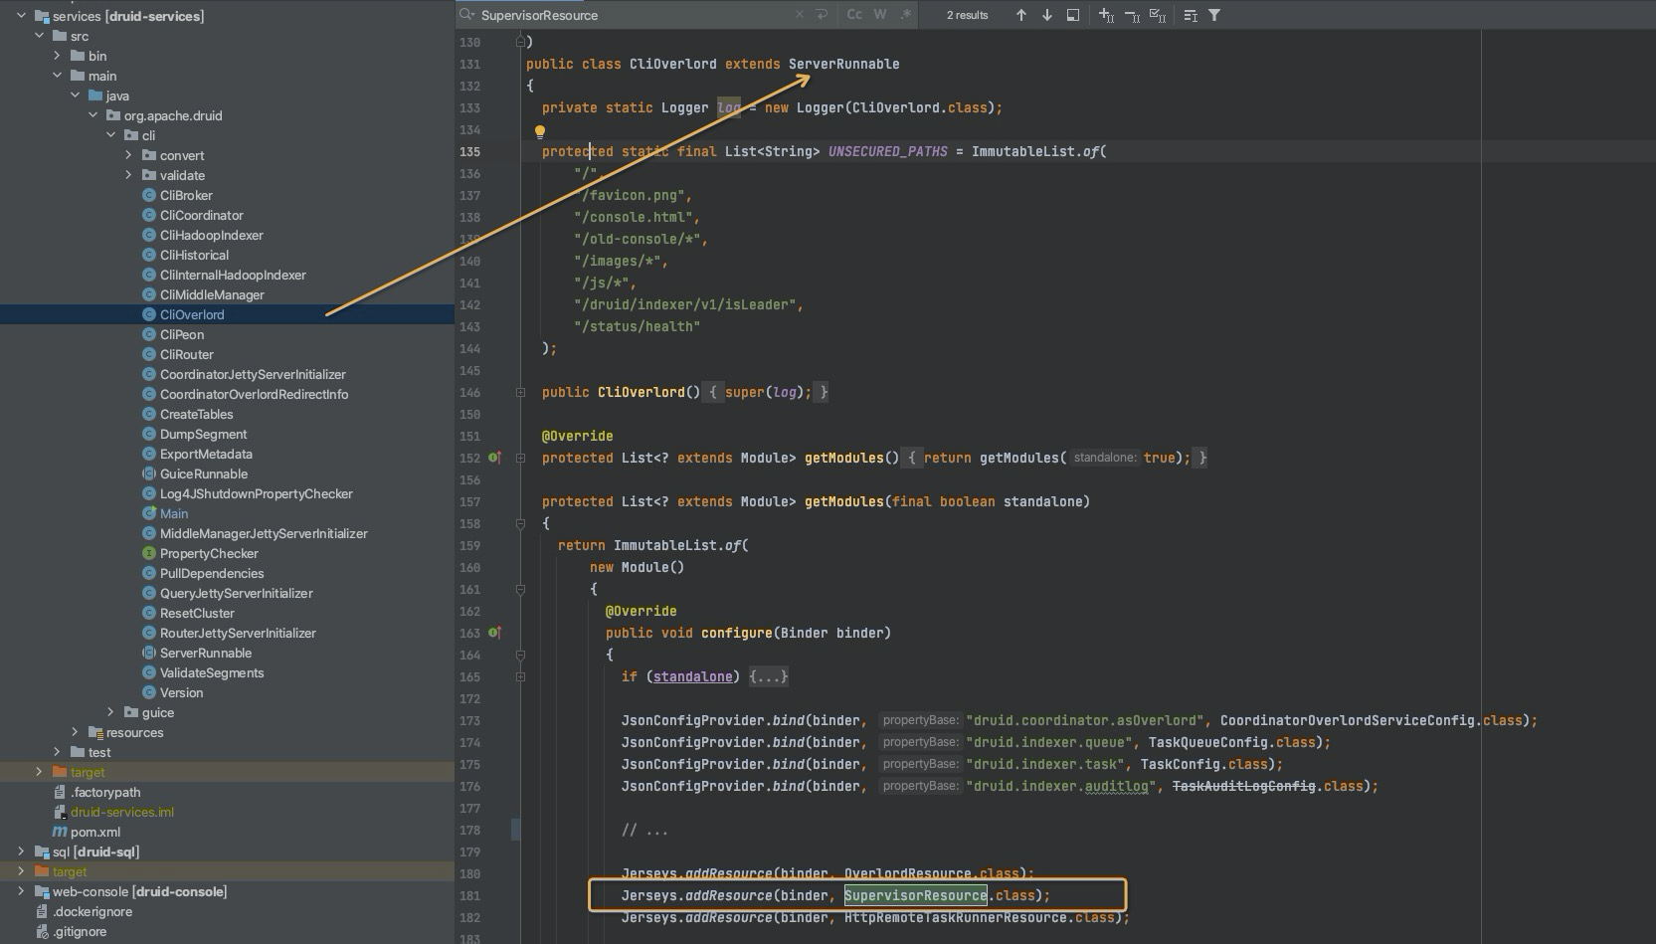Toggle Regex (.*) search option
This screenshot has width=1656, height=944.
coord(905,15)
